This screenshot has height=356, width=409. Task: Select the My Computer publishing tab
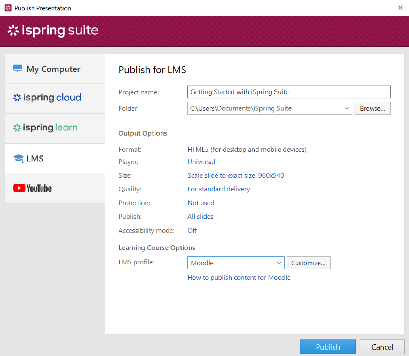click(55, 69)
